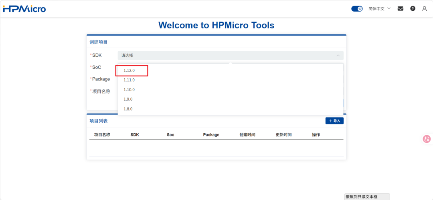433x200 pixels.
Task: Open the help question mark icon
Action: point(413,8)
